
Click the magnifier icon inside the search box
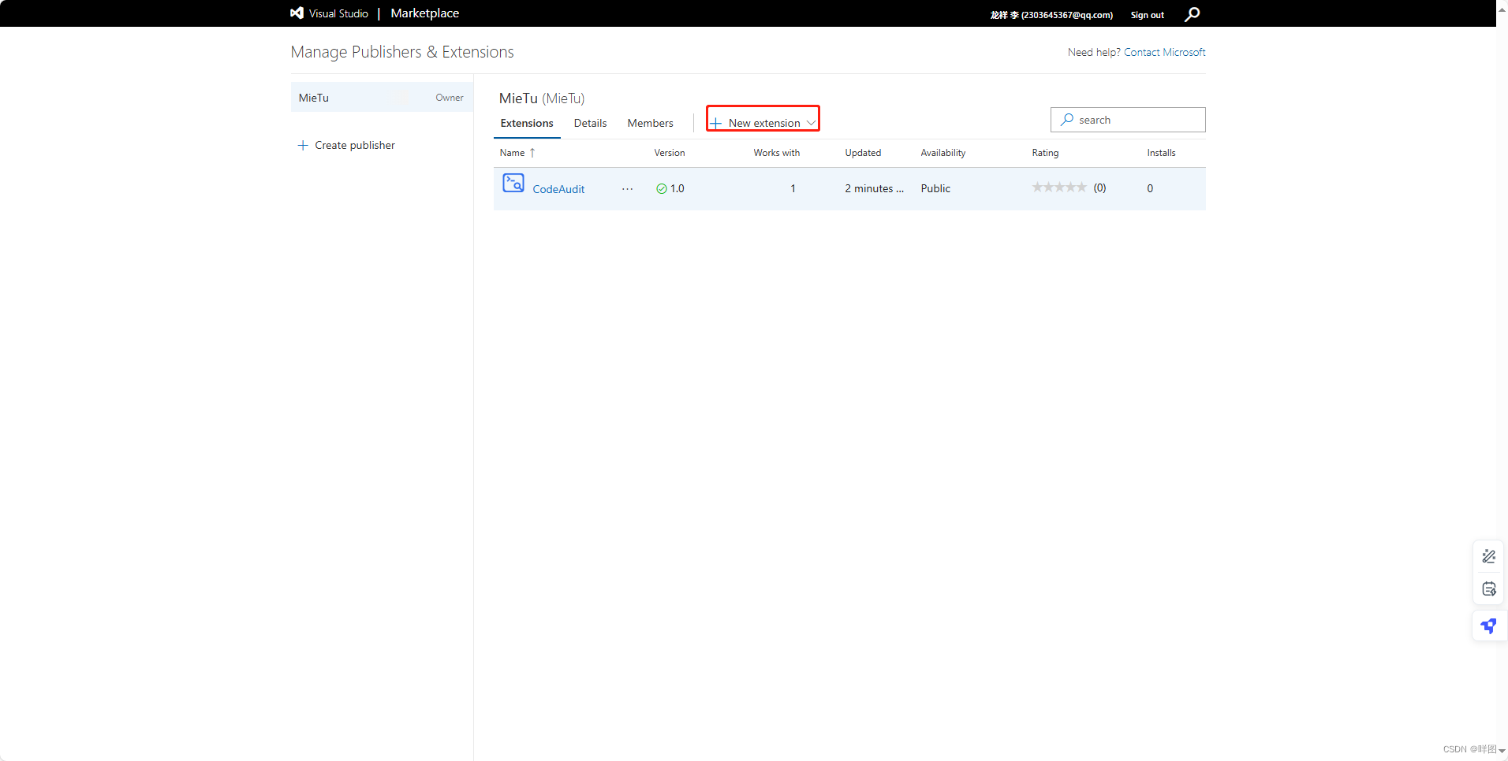click(x=1067, y=120)
